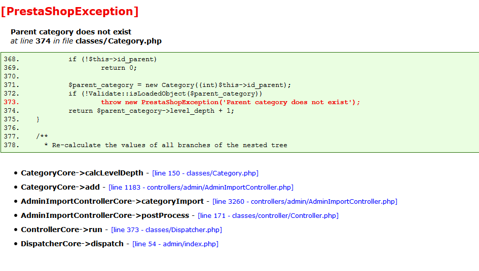Click the classes/Category.php file name text
This screenshot has height=271, width=479.
click(119, 41)
